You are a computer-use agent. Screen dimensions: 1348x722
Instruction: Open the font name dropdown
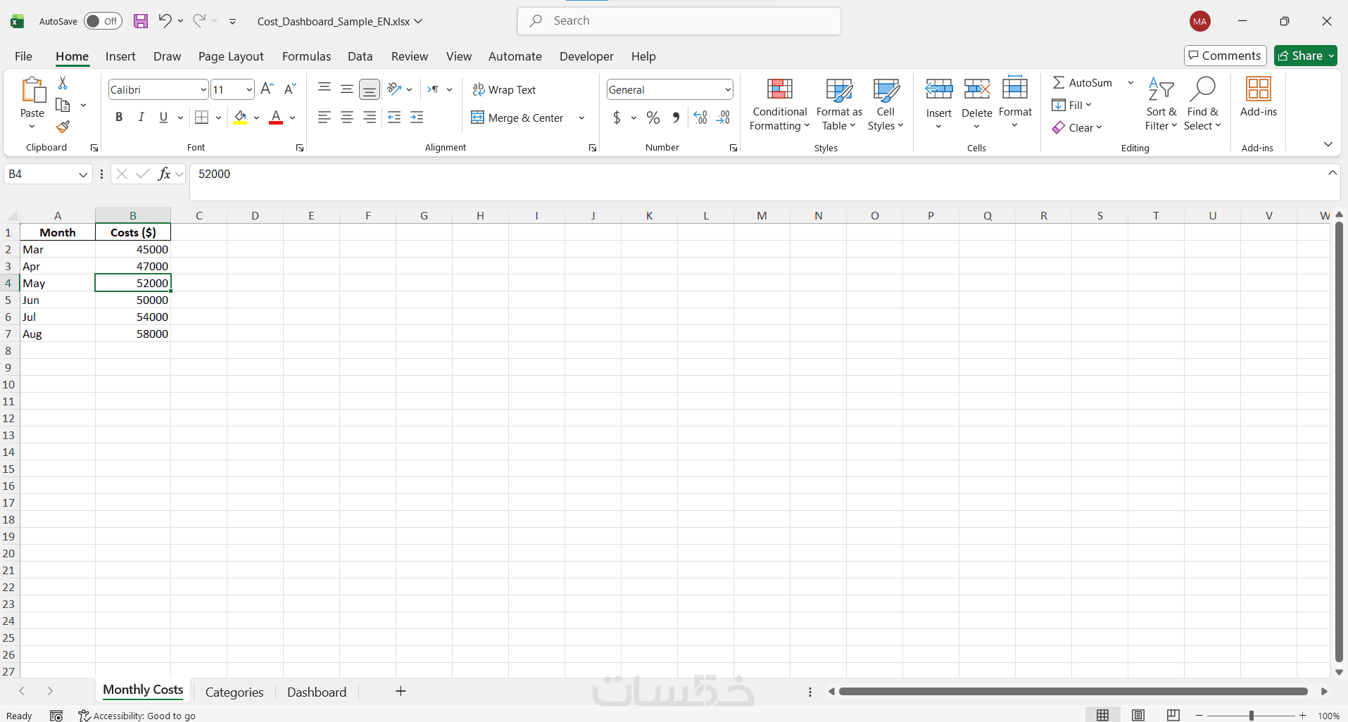click(x=203, y=89)
